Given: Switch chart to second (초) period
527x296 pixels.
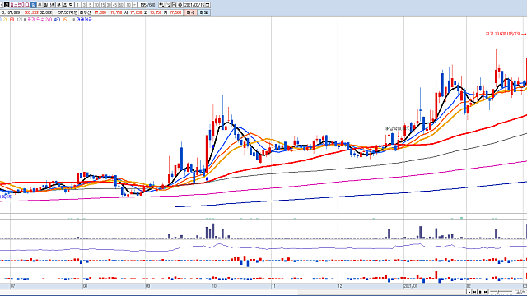Looking at the screenshot, I should 65,5.
